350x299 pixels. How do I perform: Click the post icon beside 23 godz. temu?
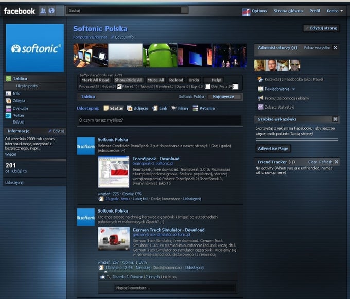coord(101,199)
